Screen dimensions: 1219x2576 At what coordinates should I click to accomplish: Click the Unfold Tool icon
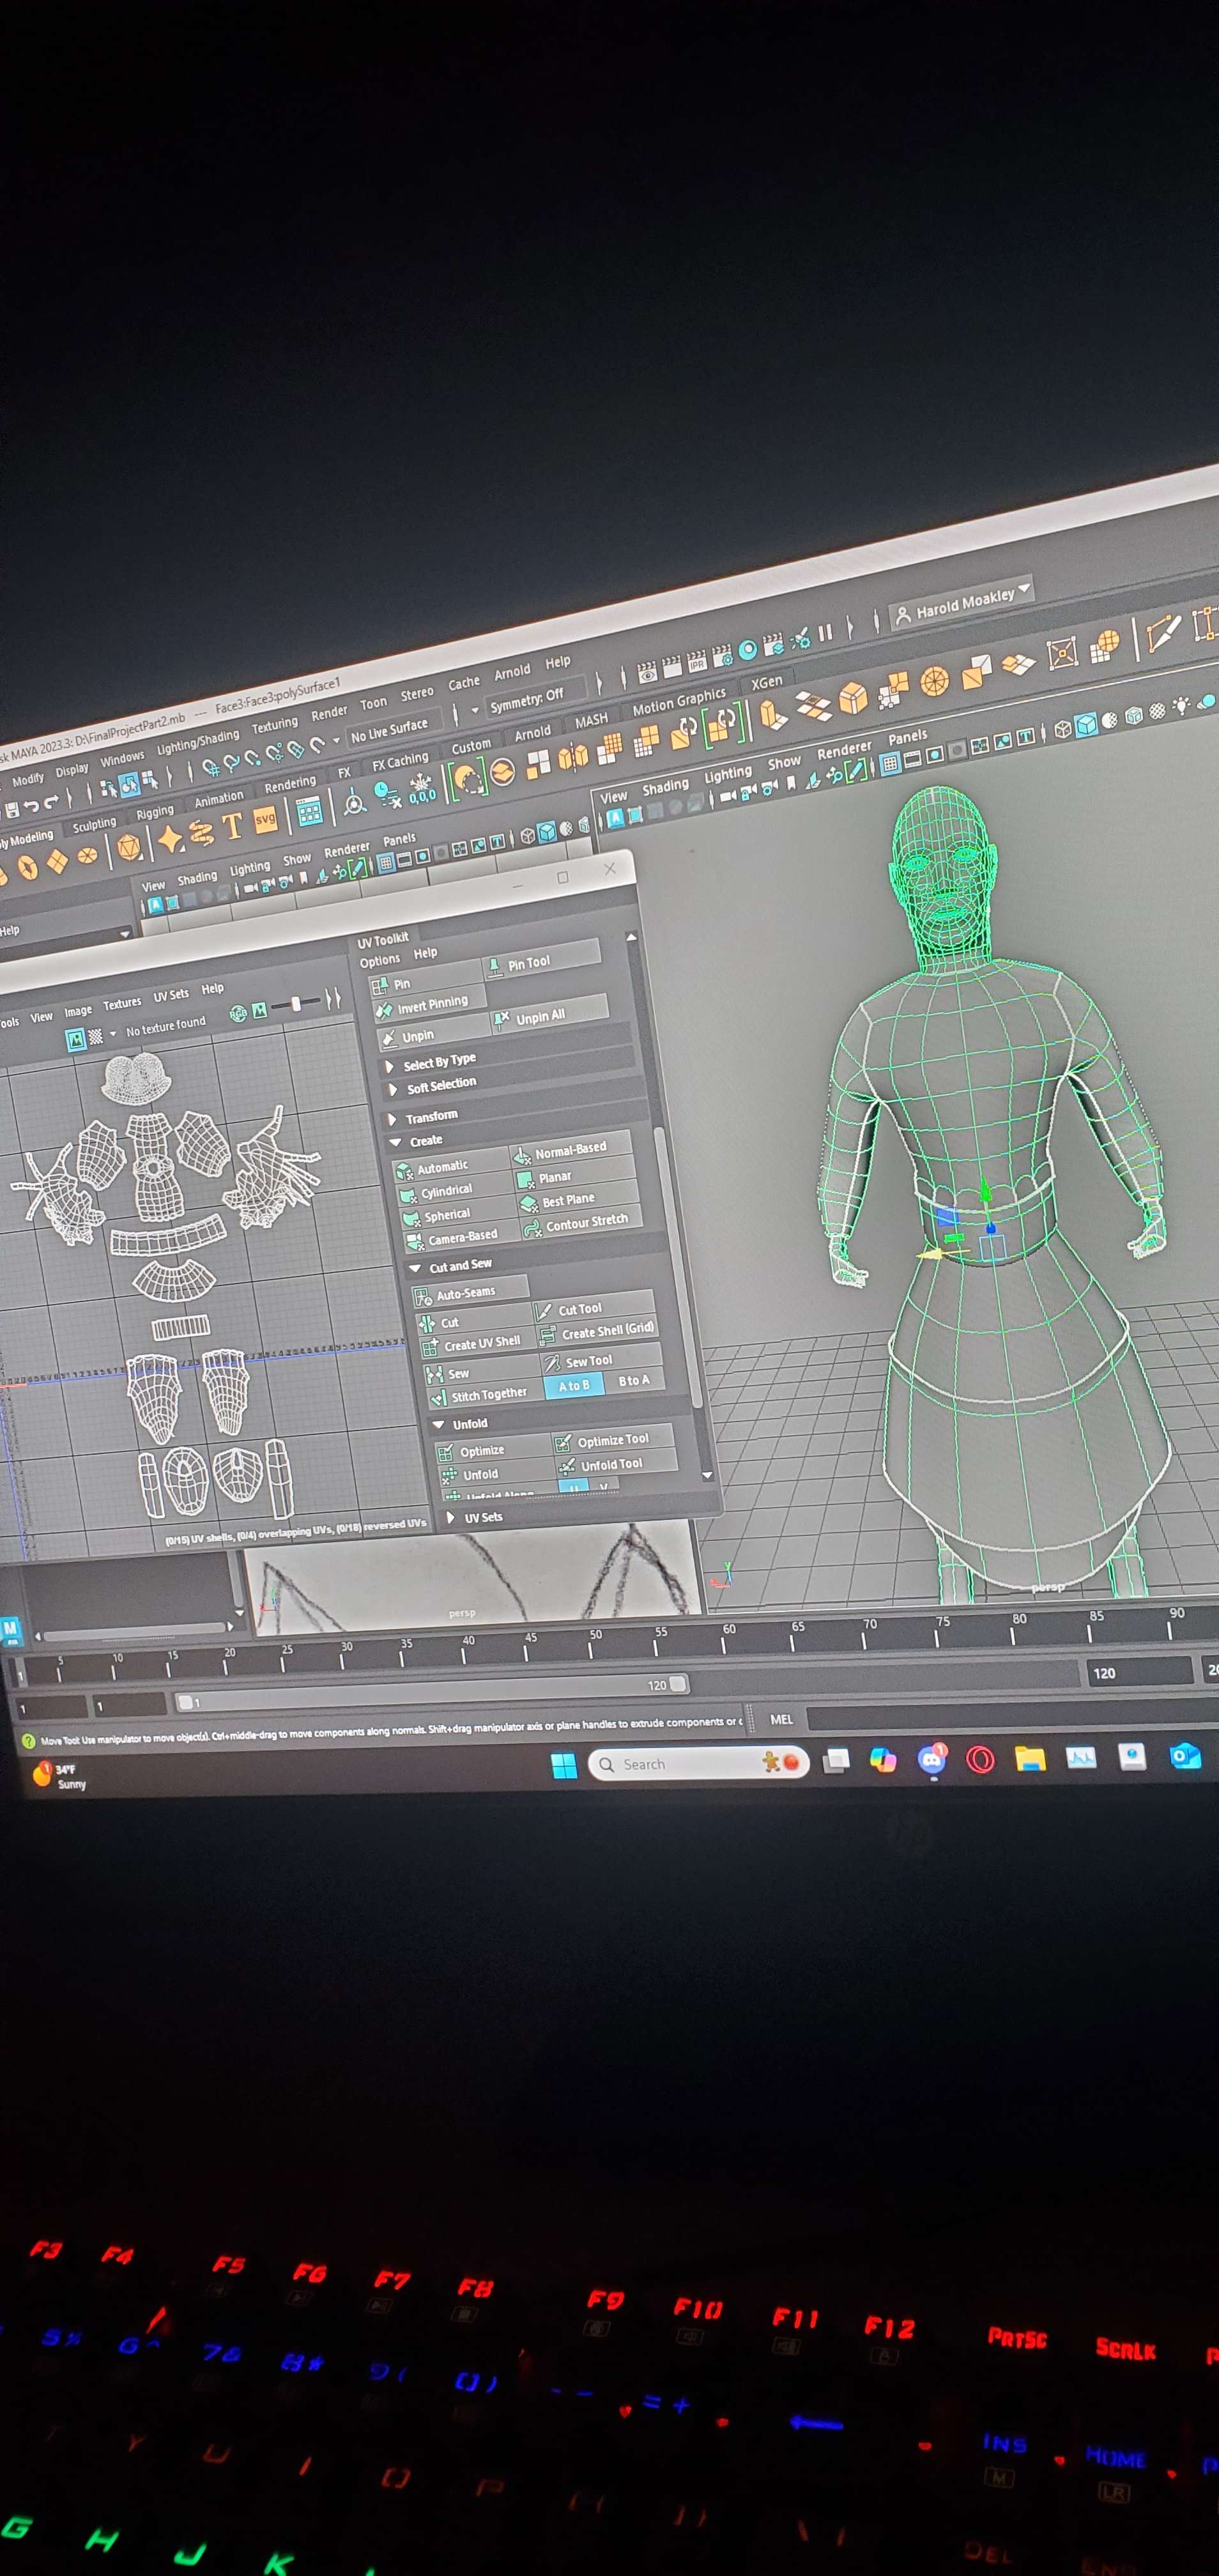[x=567, y=1467]
